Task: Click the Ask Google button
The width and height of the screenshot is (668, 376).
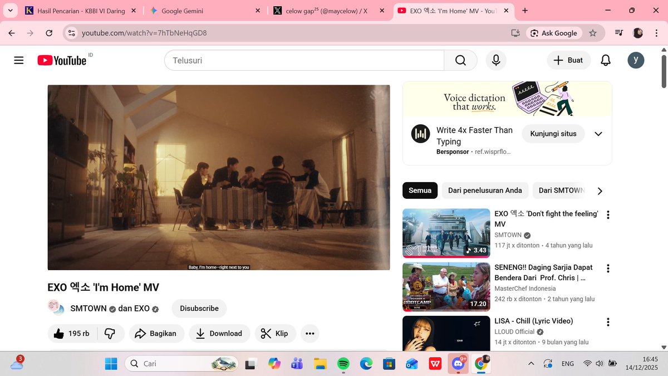Action: pos(554,33)
